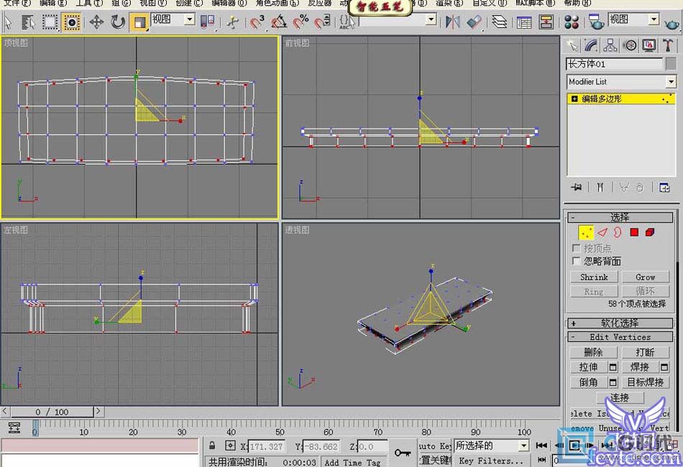Open 自定义 menu
The width and height of the screenshot is (683, 467).
490,3
